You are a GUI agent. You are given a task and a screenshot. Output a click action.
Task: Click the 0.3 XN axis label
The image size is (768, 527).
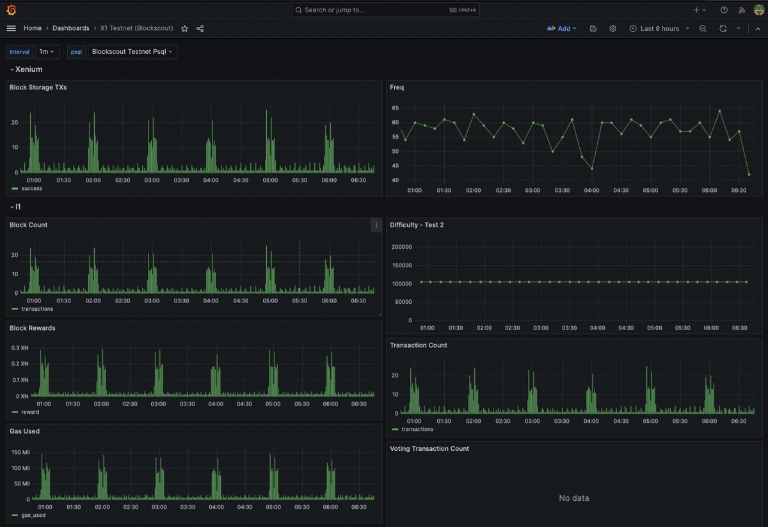pos(20,347)
